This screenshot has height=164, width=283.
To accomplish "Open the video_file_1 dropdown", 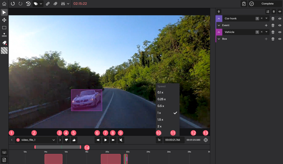I will tap(36, 140).
